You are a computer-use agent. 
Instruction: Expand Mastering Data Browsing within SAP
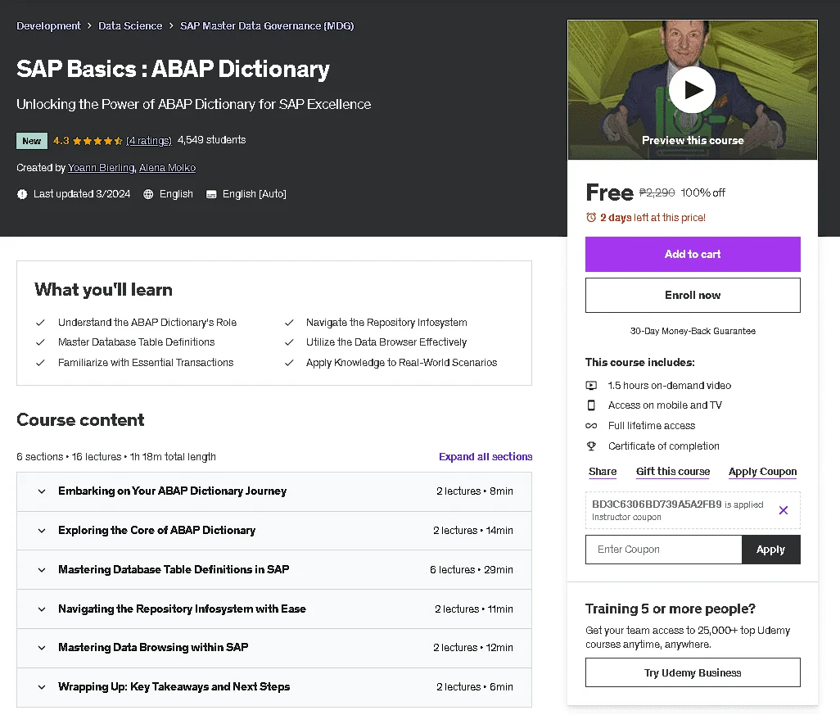274,648
